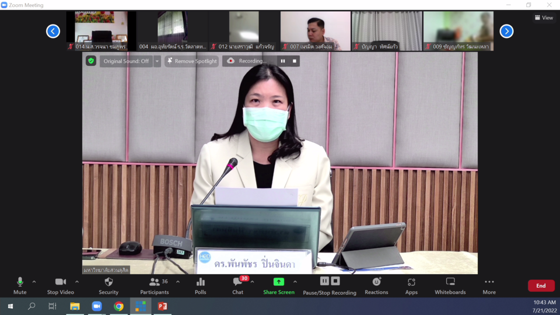Click the green Share Screen icon

coord(279,282)
